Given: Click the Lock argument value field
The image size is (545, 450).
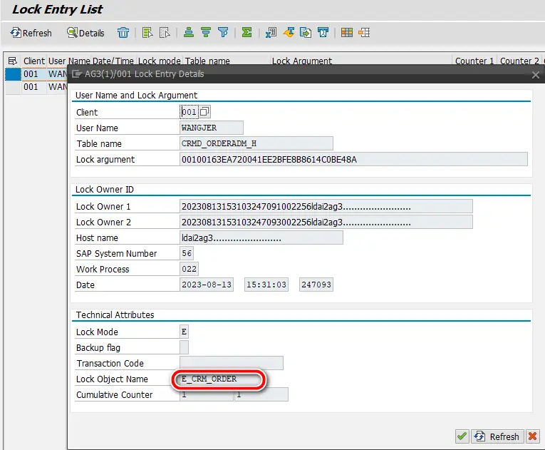Looking at the screenshot, I should pos(353,160).
